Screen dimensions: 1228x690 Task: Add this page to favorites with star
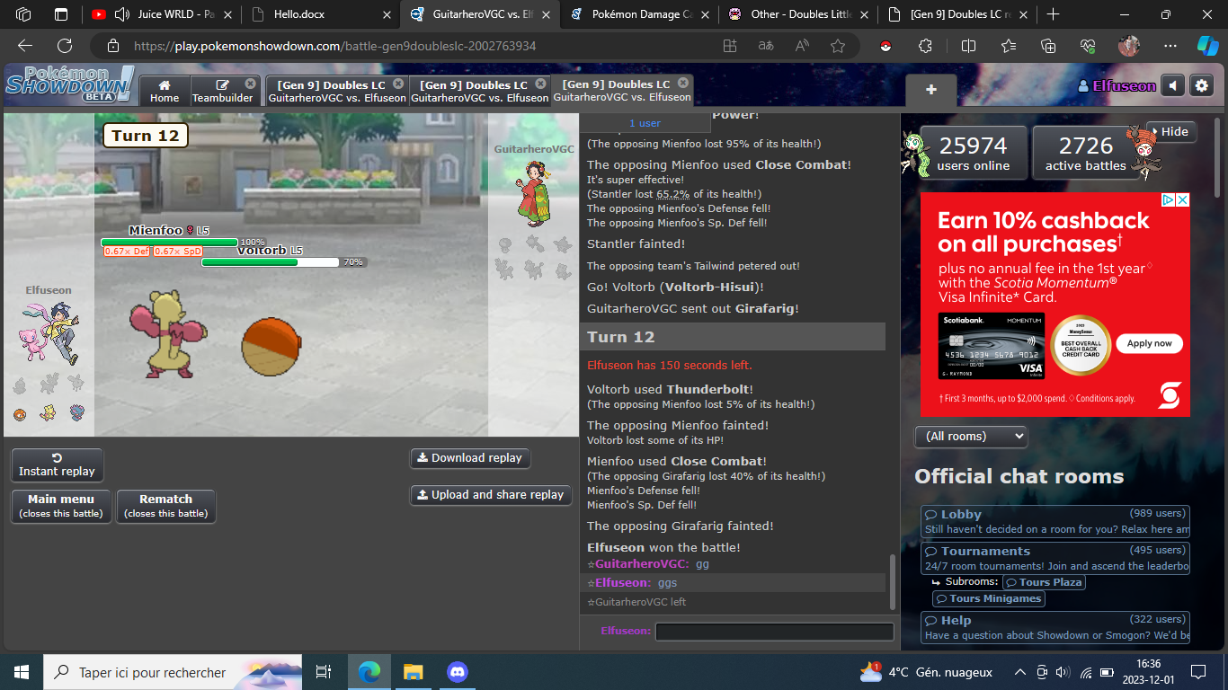[x=838, y=46]
